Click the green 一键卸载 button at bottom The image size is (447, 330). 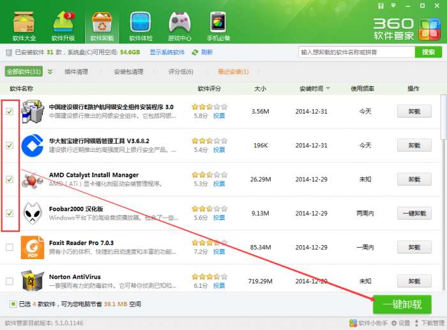(402, 304)
